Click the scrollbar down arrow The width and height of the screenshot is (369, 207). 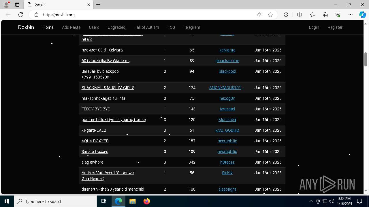coord(366,191)
